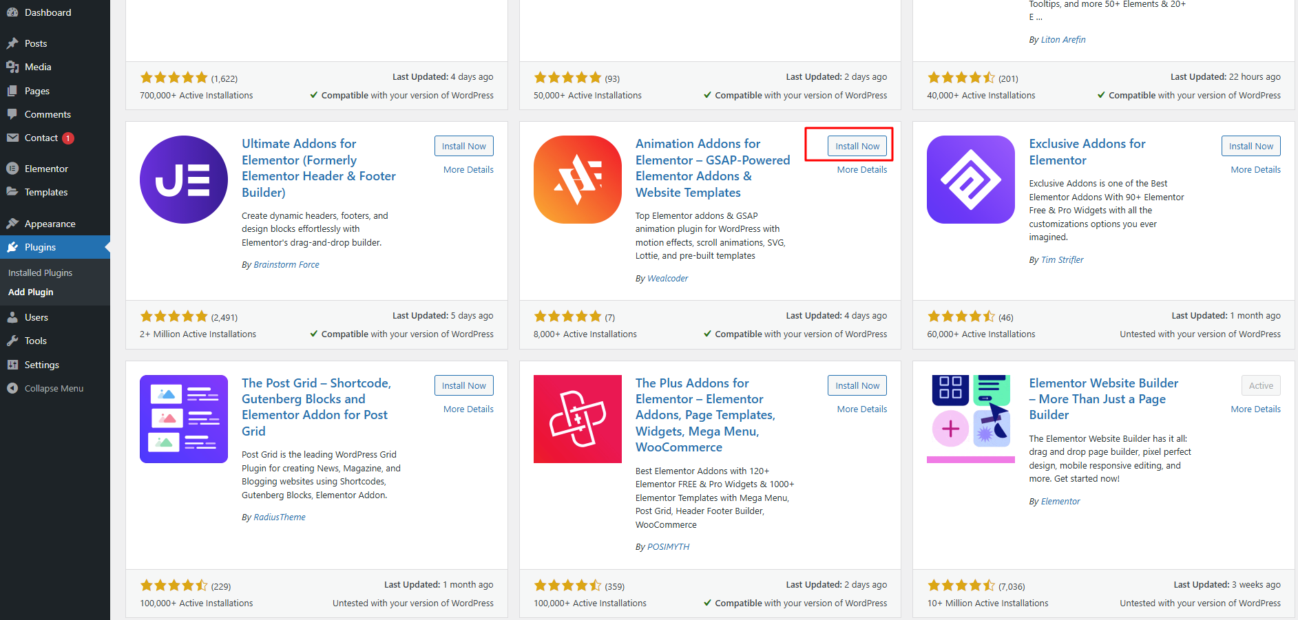Install Ultimate Addons for Elementor plugin
The height and width of the screenshot is (620, 1298).
[x=464, y=146]
